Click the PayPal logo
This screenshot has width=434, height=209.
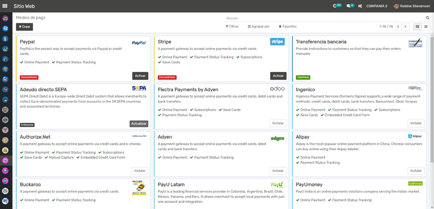pyautogui.click(x=139, y=43)
